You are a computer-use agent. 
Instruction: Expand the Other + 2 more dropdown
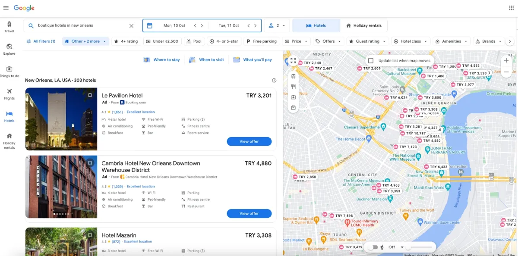[85, 41]
